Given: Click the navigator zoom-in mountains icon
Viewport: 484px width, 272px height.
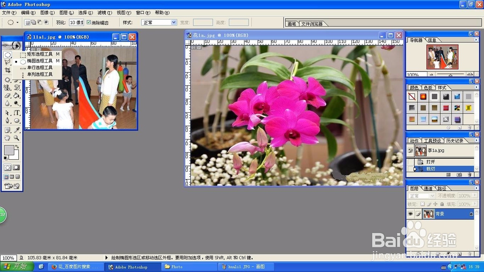Looking at the screenshot, I should [470, 74].
